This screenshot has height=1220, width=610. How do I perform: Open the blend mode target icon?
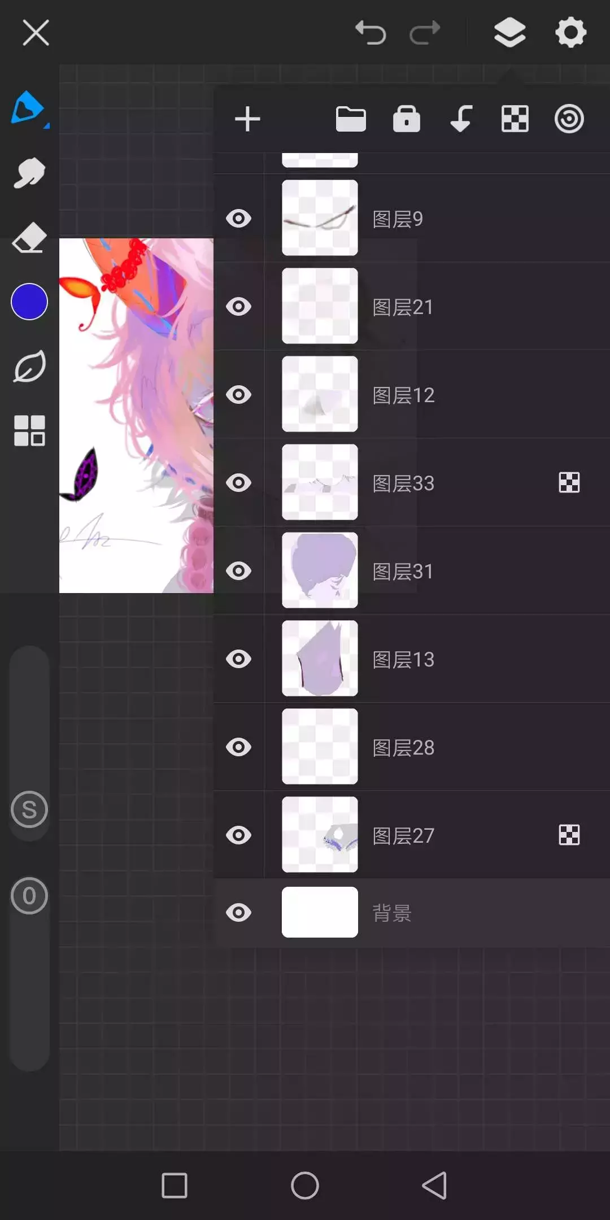(x=569, y=119)
